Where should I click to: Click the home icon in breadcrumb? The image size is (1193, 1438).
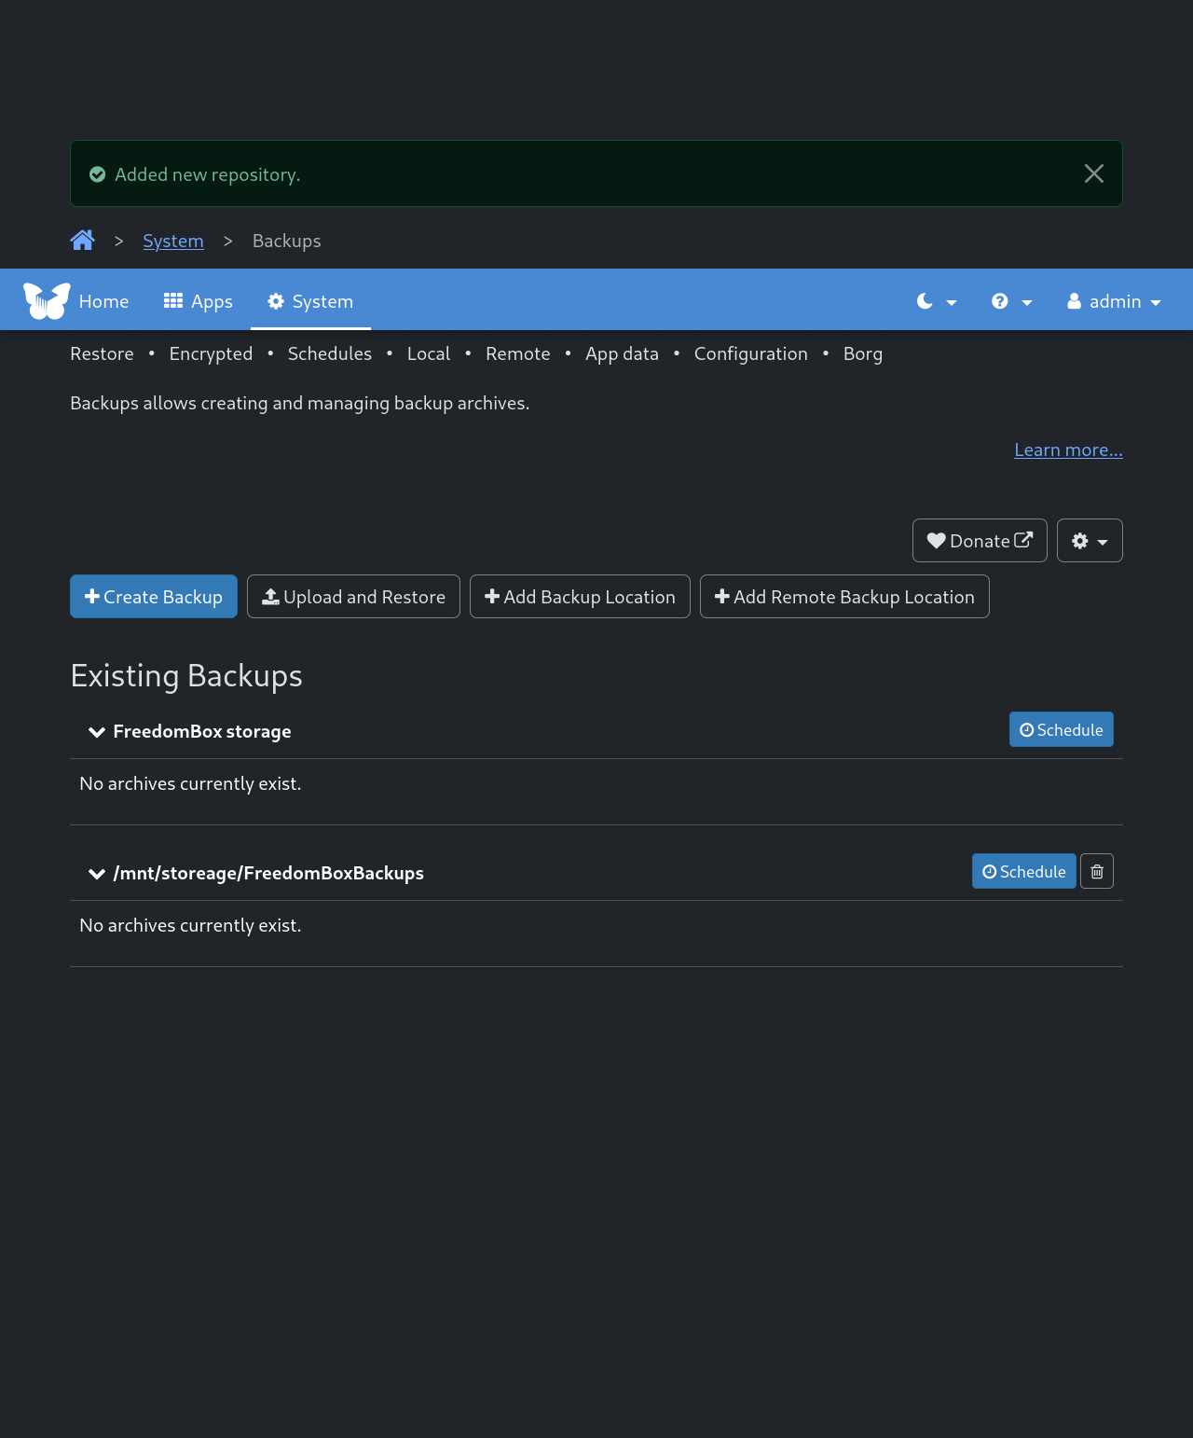[82, 241]
